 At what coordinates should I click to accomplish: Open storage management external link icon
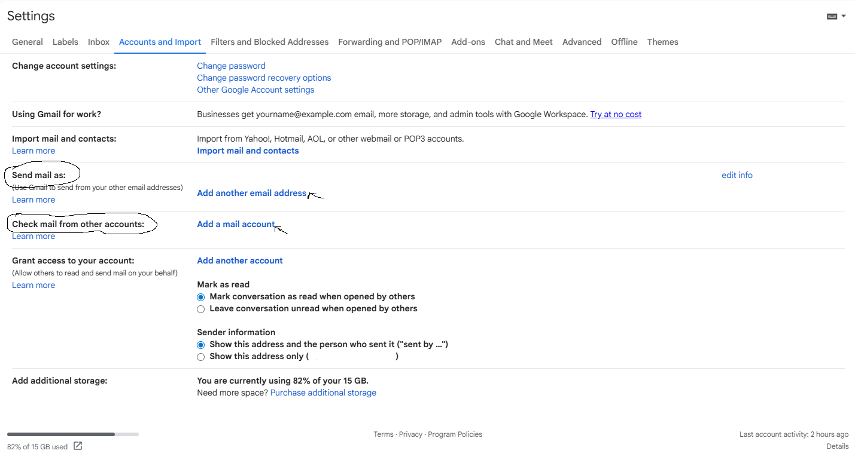tap(78, 446)
